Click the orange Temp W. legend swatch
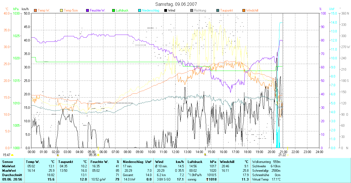 click(x=35, y=10)
